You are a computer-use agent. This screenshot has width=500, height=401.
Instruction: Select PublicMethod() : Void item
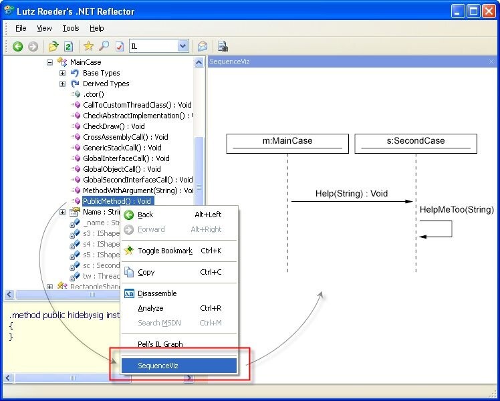(x=117, y=201)
